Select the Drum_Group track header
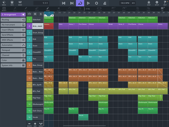The image size is (169, 127). [35, 32]
